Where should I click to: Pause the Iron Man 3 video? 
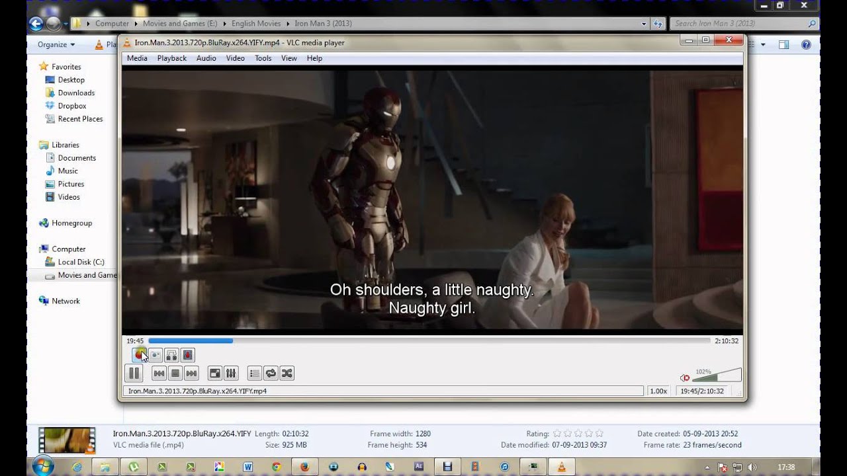pyautogui.click(x=134, y=374)
